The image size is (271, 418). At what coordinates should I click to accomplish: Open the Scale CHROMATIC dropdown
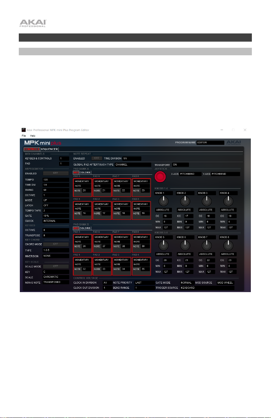56,277
